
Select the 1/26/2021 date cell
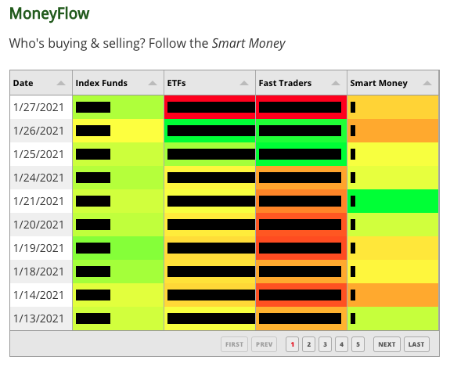point(41,131)
